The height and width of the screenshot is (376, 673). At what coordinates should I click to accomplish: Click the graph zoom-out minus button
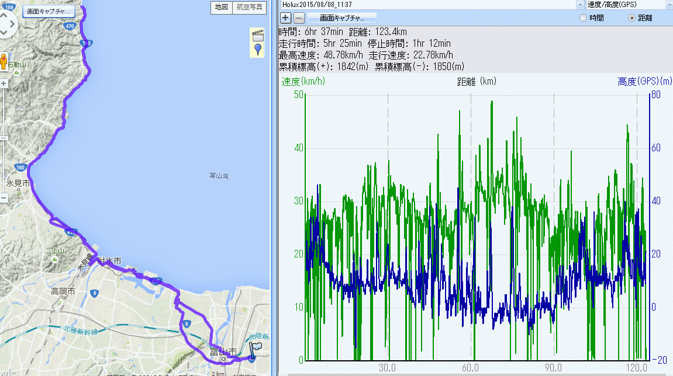[298, 18]
